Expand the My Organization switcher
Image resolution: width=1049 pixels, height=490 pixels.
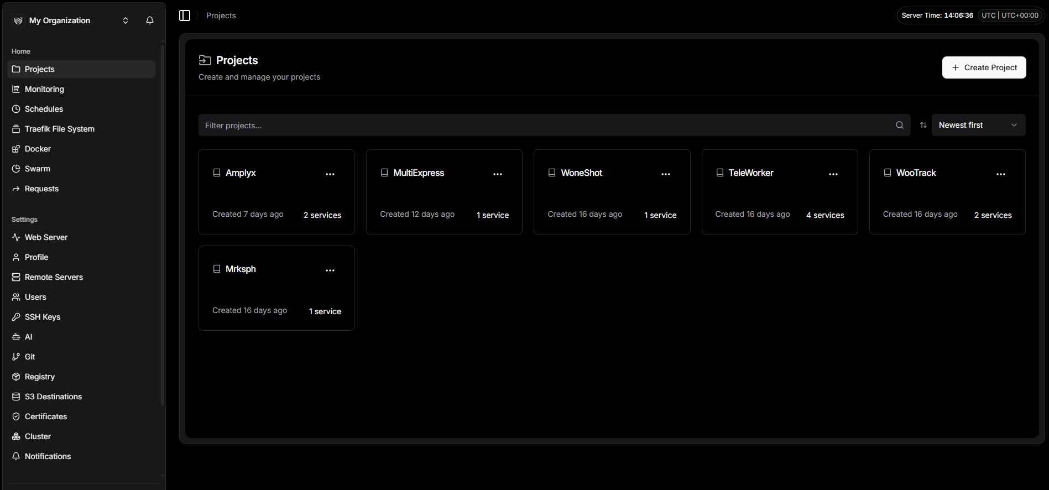[126, 20]
